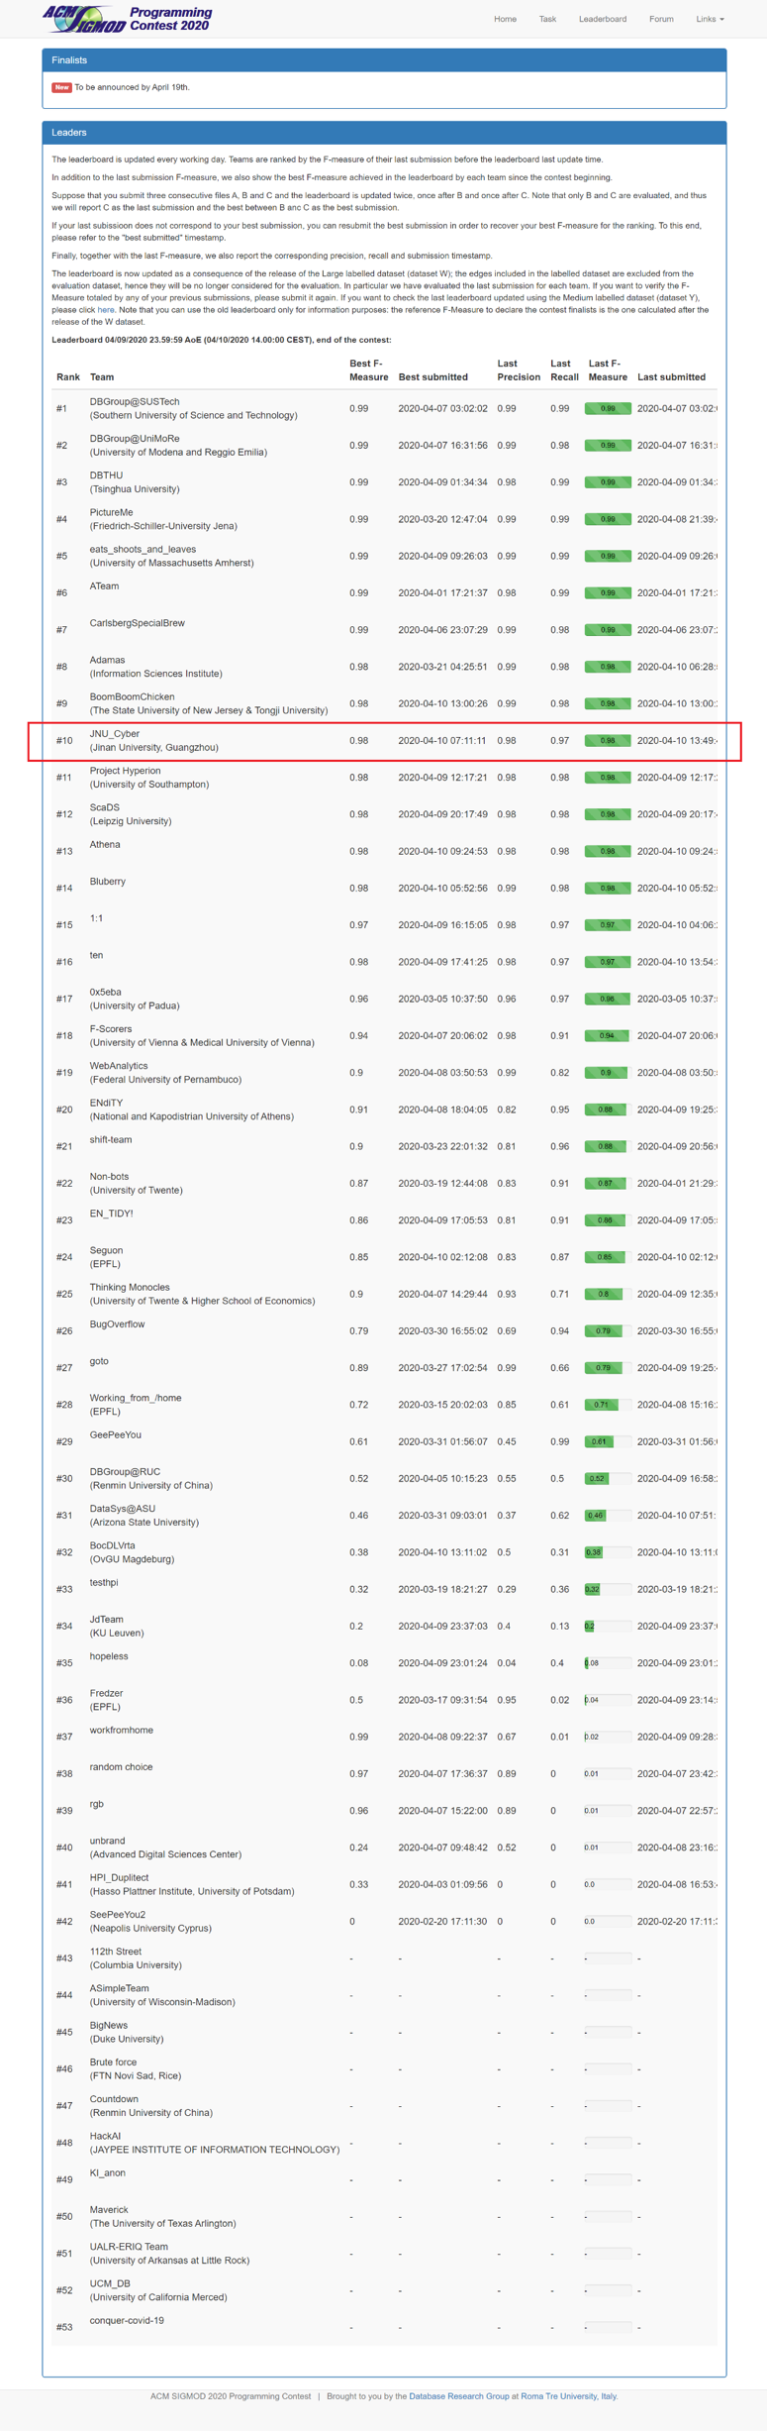Image resolution: width=767 pixels, height=2431 pixels.
Task: Click Adamas F-measure bar showing 0.98
Action: [x=608, y=667]
